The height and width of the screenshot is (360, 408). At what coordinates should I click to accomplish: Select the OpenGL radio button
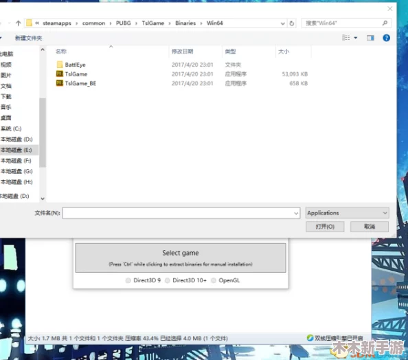click(x=214, y=280)
